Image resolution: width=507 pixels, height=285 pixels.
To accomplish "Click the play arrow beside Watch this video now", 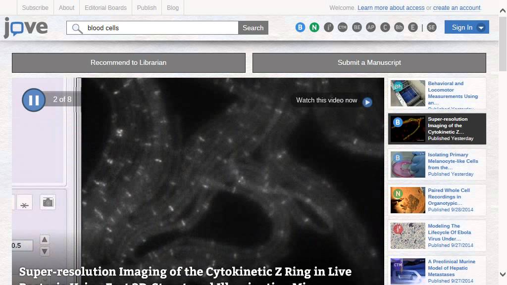I will (367, 102).
